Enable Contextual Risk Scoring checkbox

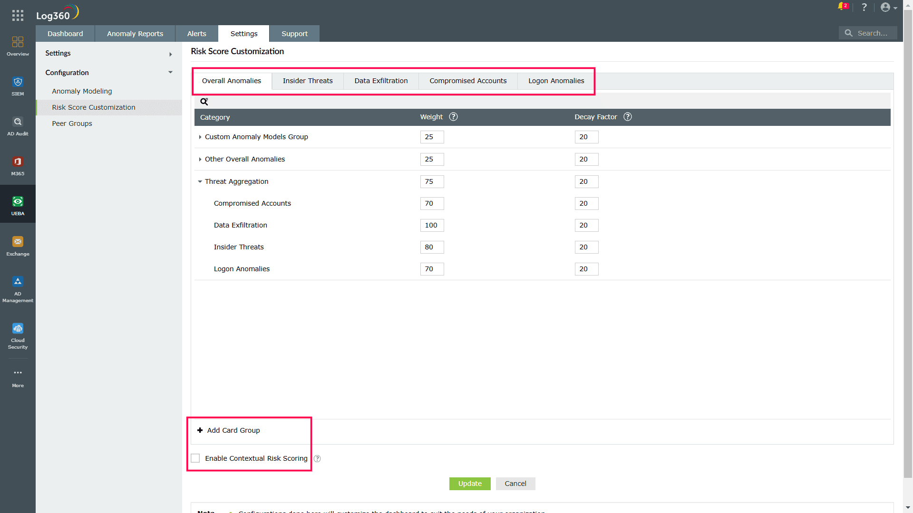coord(195,458)
